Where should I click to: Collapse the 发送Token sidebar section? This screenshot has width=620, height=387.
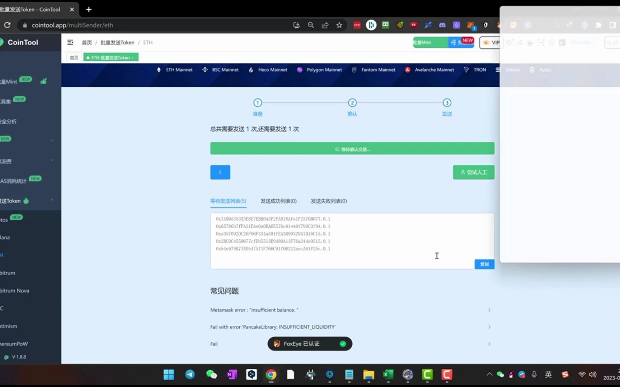coord(52,200)
